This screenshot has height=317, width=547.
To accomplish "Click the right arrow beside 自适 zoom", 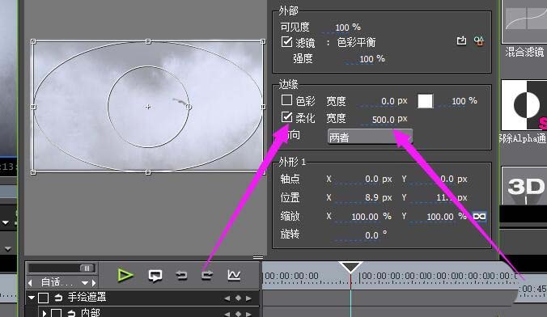I will pyautogui.click(x=94, y=282).
